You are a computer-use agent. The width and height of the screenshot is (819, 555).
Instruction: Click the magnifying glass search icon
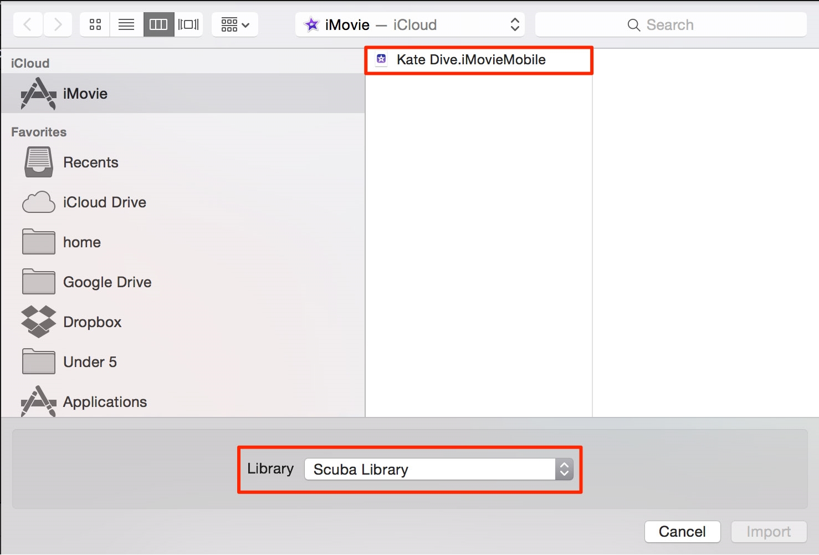click(634, 25)
